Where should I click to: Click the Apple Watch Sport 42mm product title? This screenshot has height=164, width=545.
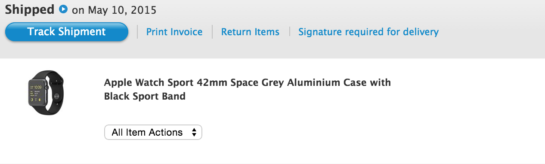pyautogui.click(x=248, y=82)
